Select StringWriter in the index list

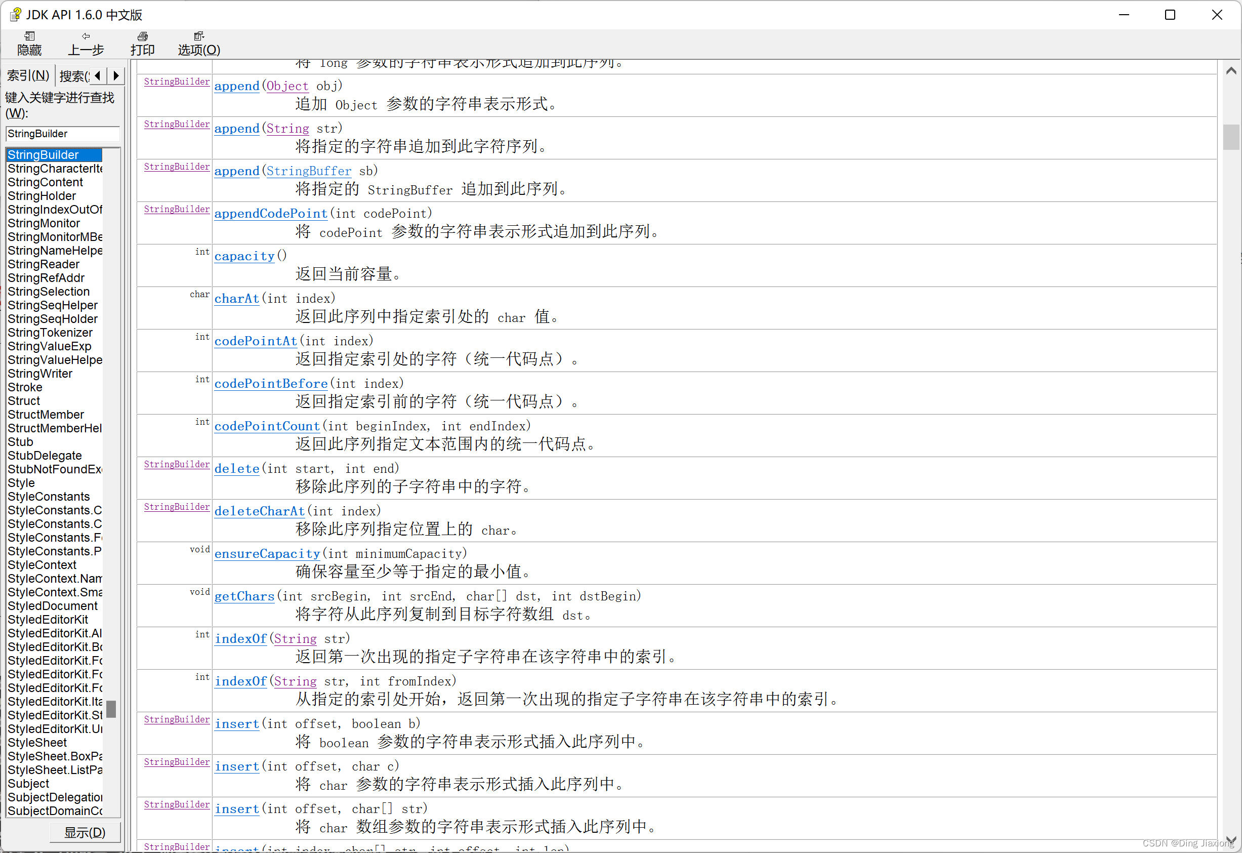40,374
